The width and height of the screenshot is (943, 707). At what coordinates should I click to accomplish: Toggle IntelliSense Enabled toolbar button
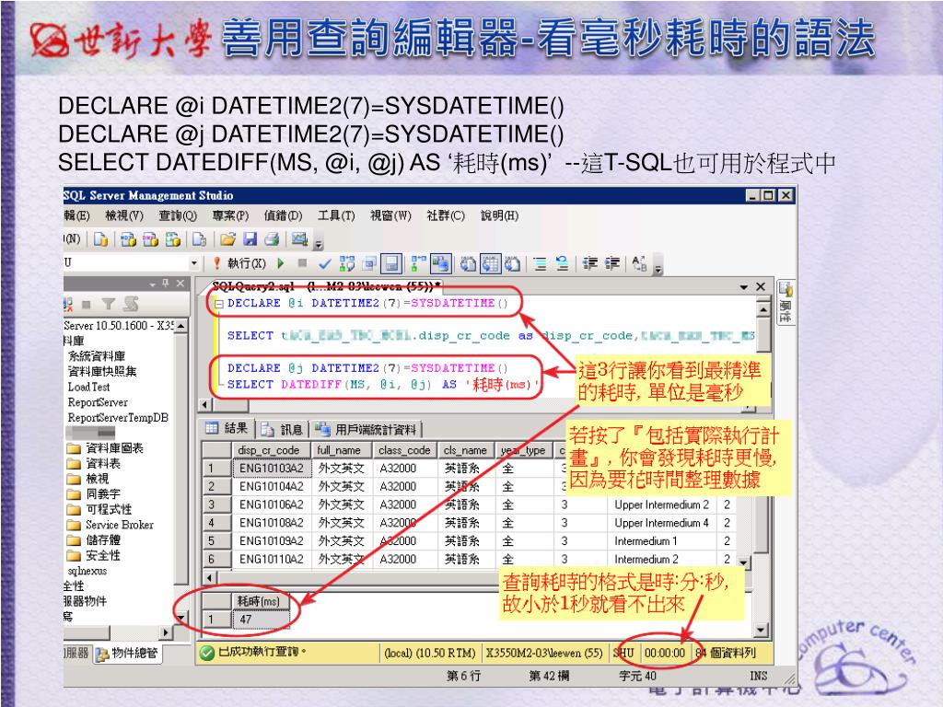tap(391, 263)
